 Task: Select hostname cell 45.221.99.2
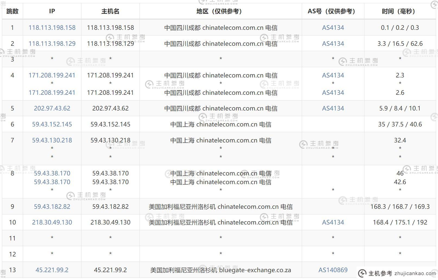(110, 270)
